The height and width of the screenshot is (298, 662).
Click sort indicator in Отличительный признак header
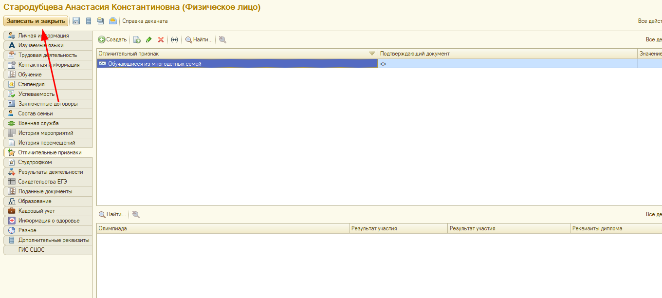372,54
